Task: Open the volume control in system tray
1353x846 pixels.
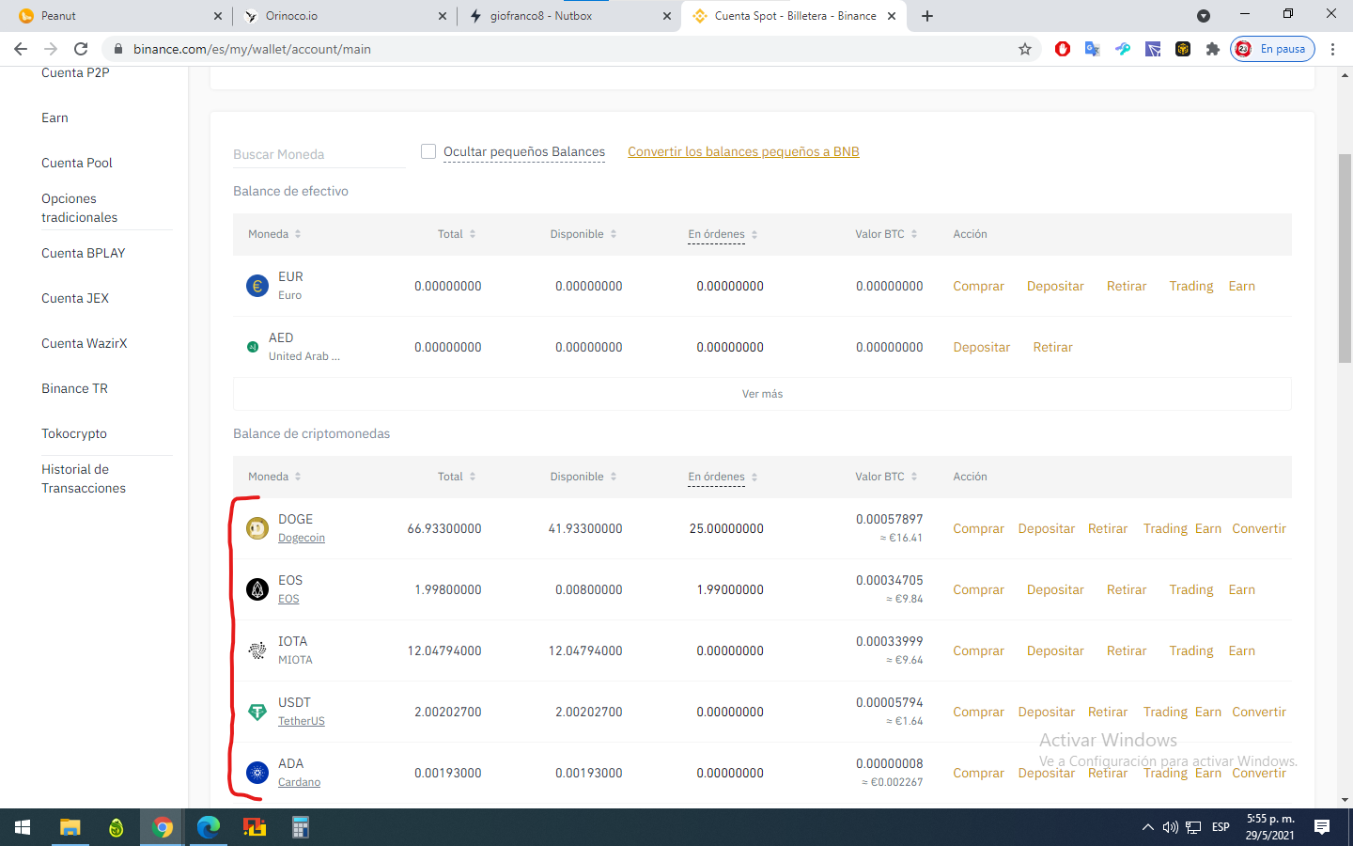Action: click(x=1170, y=827)
